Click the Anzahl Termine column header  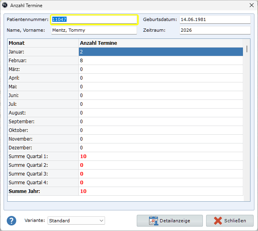(161, 43)
